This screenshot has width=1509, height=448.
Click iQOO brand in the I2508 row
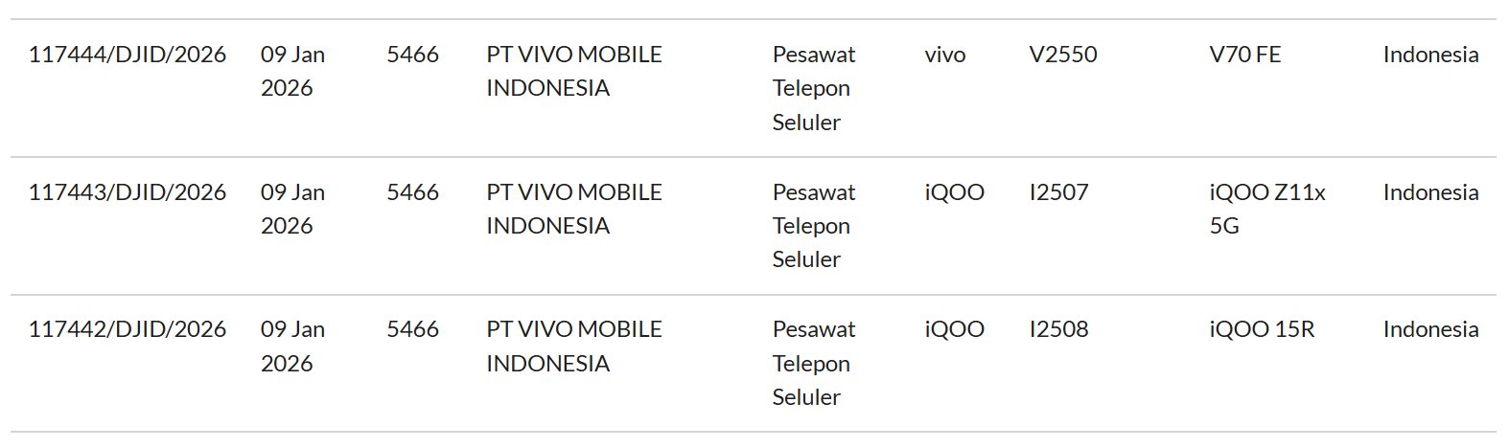coord(954,329)
